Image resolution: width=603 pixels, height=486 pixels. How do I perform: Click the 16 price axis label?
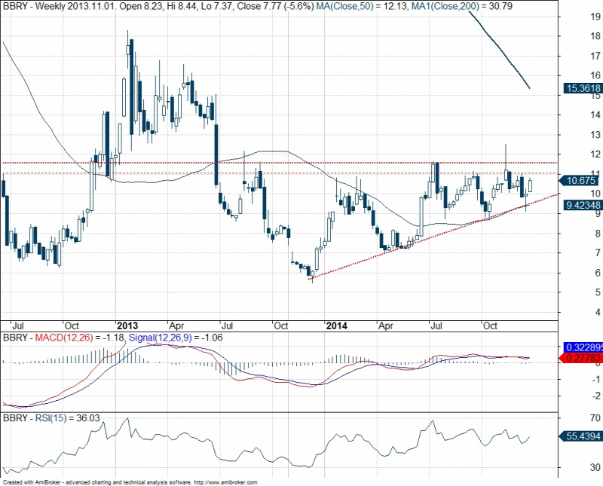click(595, 75)
